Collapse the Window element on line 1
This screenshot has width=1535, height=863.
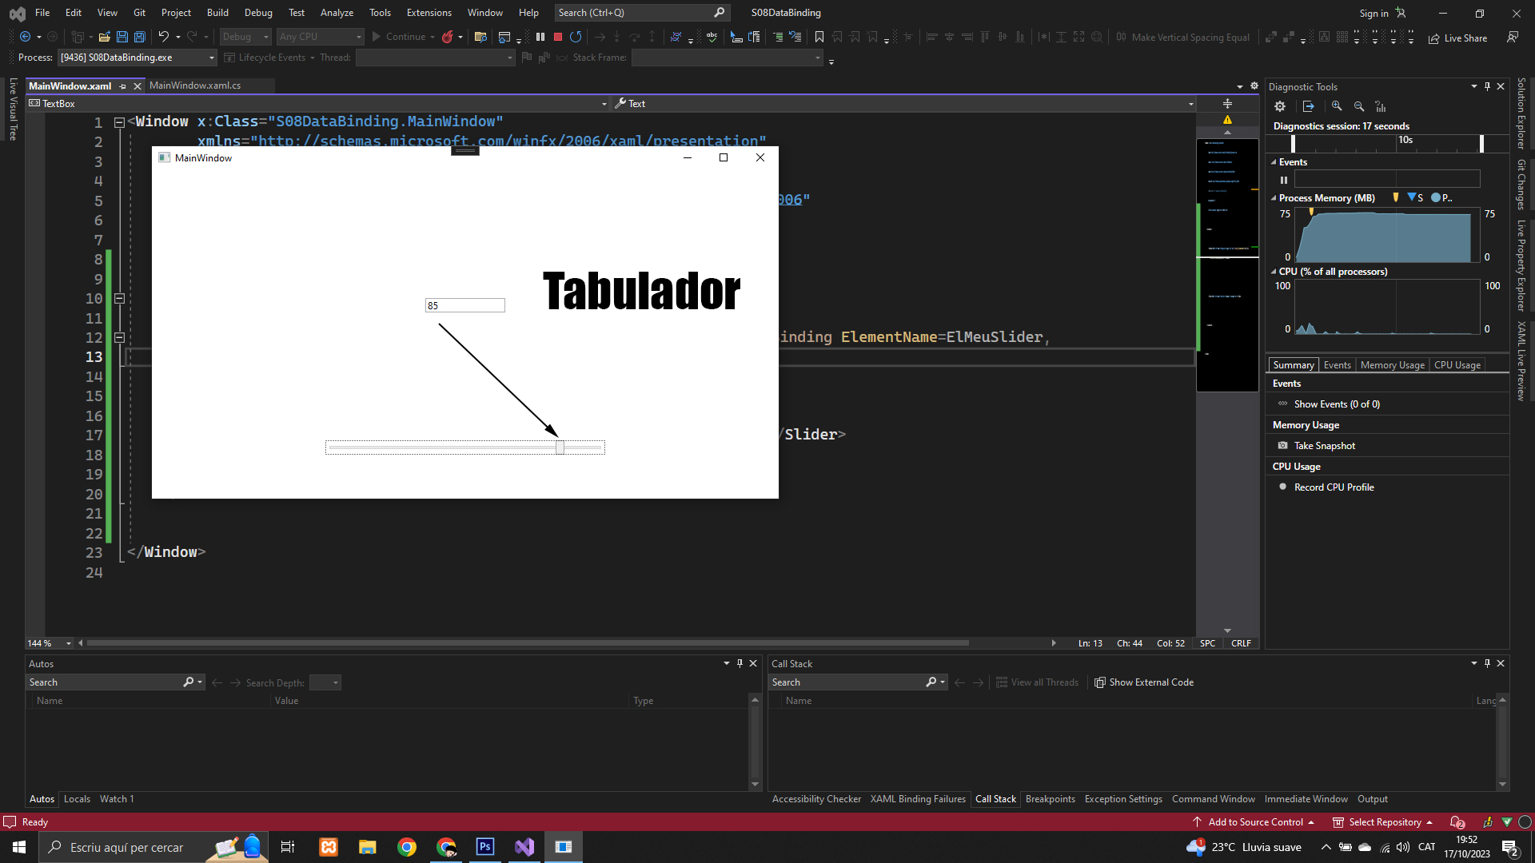119,122
